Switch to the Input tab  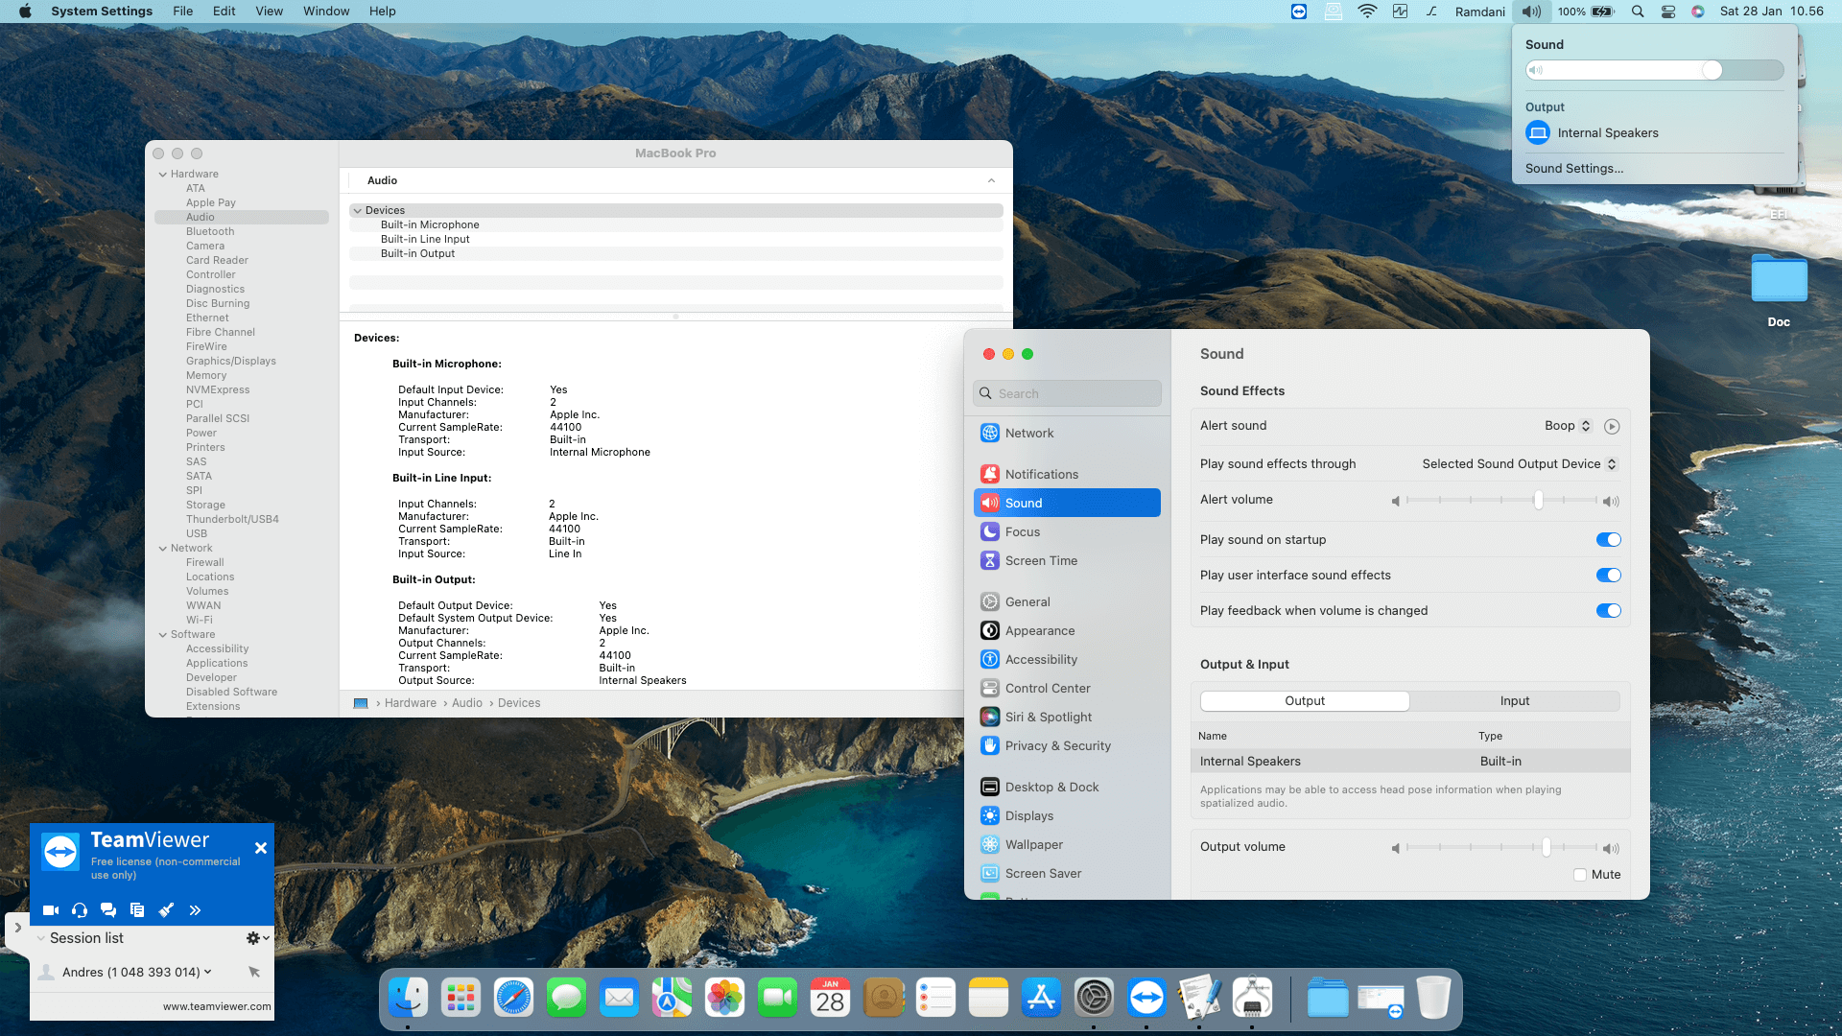click(x=1514, y=701)
